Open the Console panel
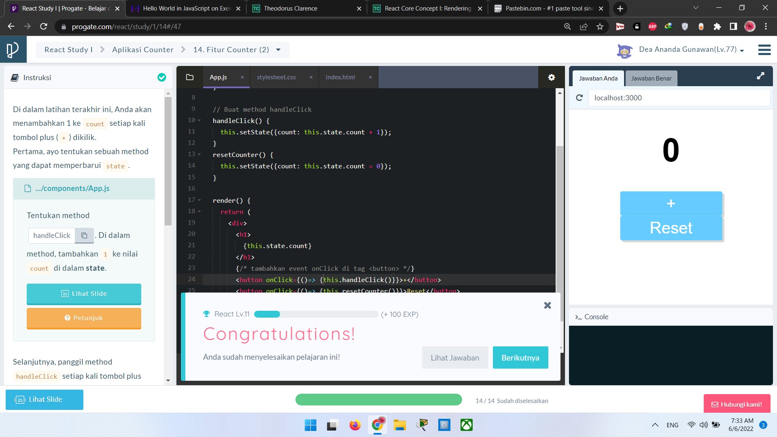Viewport: 777px width, 437px height. point(592,317)
